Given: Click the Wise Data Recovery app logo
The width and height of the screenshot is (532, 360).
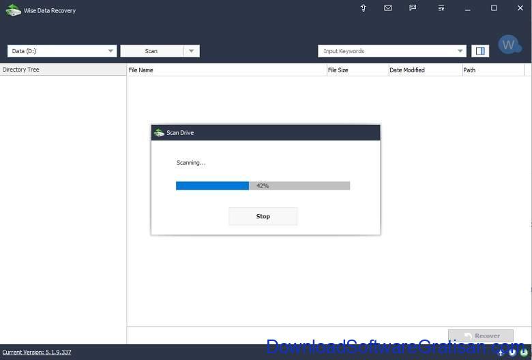Looking at the screenshot, I should (x=13, y=10).
